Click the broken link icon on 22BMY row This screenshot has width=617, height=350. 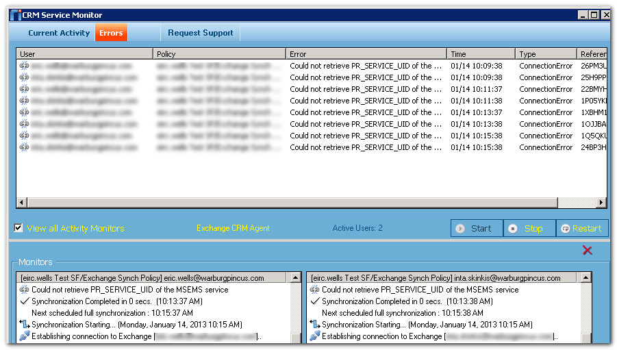pyautogui.click(x=24, y=89)
